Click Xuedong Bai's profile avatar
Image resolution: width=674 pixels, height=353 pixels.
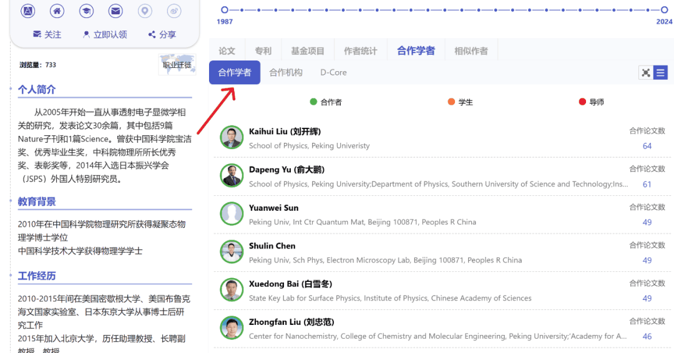coord(232,290)
